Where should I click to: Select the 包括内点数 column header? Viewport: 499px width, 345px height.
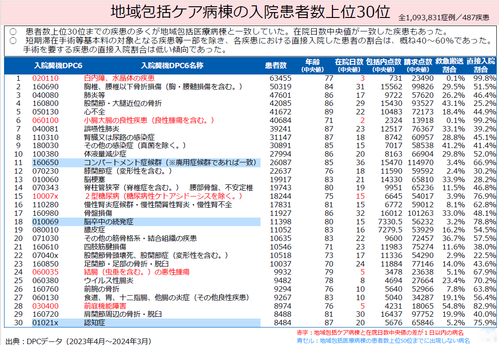click(x=383, y=66)
